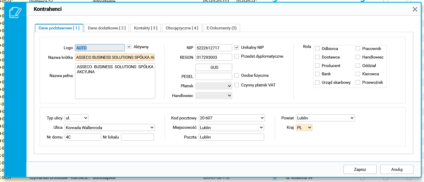Mark the Odbiorca role checkbox
Screen dimensions: 424x182
coord(317,49)
